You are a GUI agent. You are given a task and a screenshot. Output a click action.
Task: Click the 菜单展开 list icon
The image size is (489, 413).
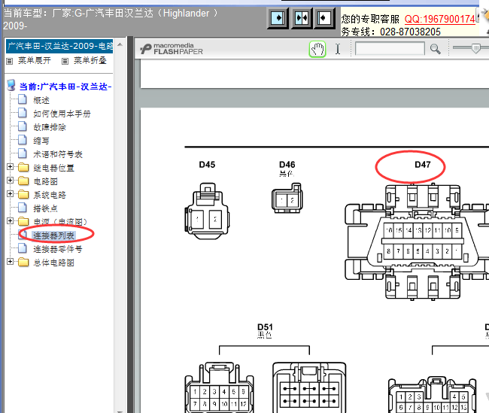[10, 61]
